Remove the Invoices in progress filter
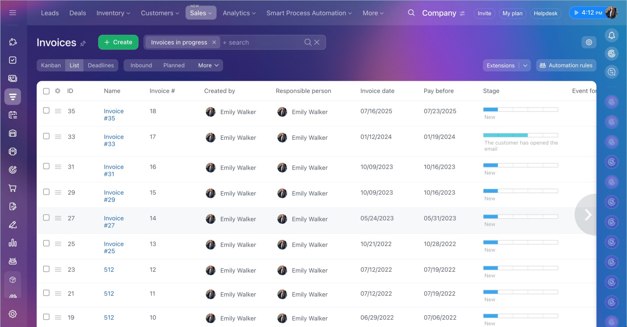 214,43
